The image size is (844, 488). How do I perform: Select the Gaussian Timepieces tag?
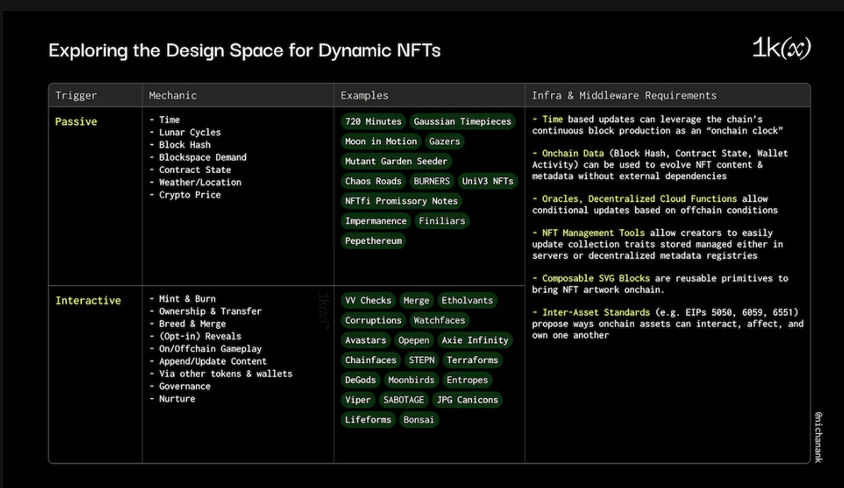pos(463,121)
